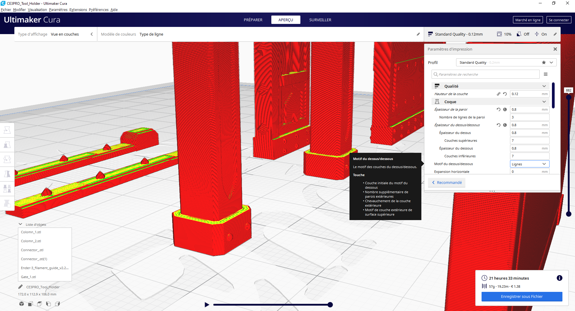Click the info icon next to print time
This screenshot has width=575, height=311.
point(559,278)
